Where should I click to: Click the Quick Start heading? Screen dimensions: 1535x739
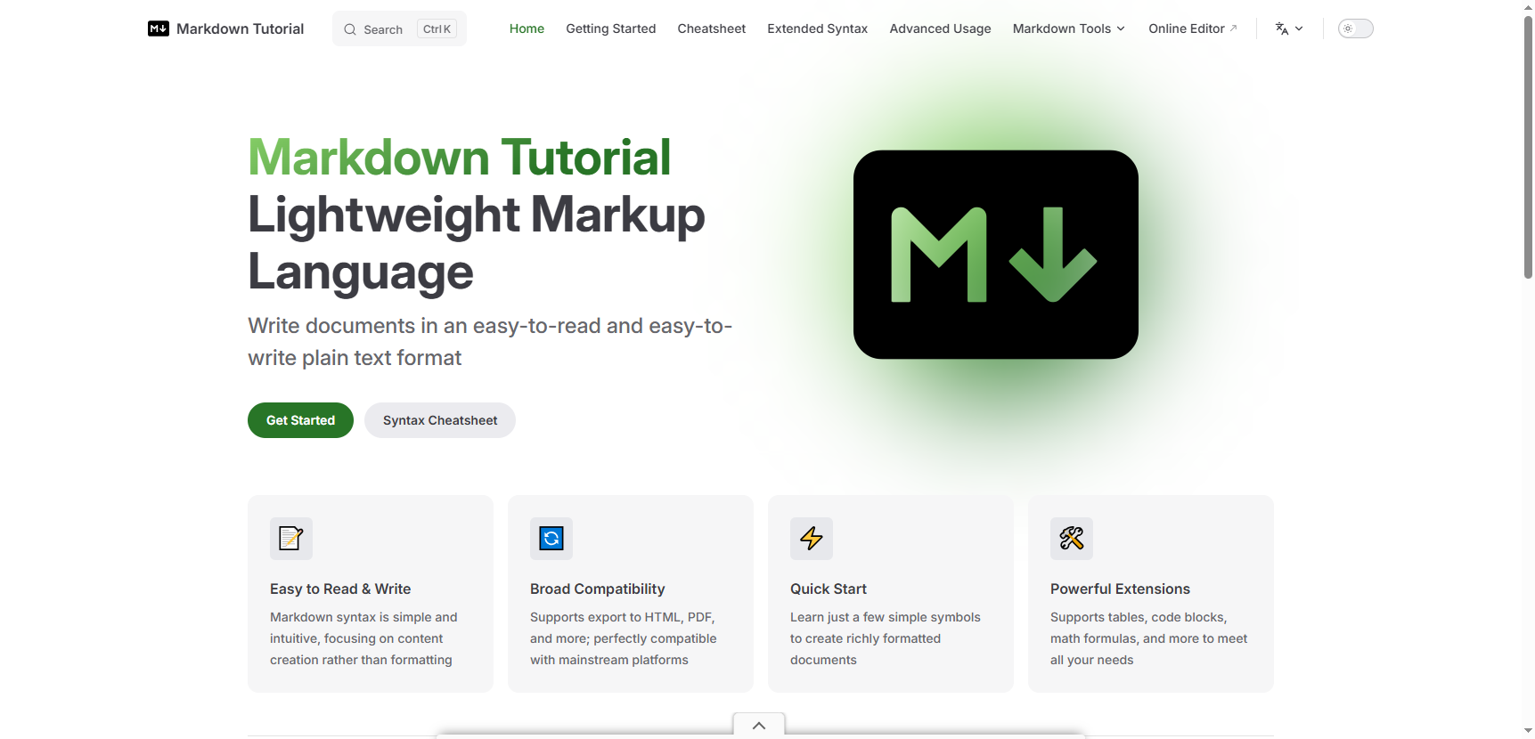click(829, 589)
